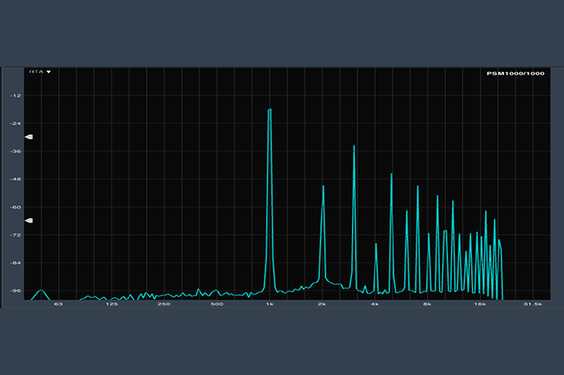The width and height of the screenshot is (564, 375).
Task: Click the 4k frequency axis label
Action: tap(376, 304)
